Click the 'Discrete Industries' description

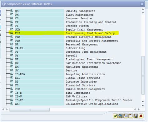coord(81,81)
